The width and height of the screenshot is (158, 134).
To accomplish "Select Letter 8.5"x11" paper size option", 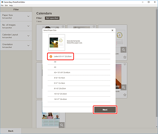I will coord(79,56).
